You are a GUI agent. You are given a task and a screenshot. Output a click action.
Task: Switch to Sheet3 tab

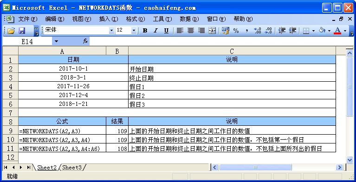72,168
